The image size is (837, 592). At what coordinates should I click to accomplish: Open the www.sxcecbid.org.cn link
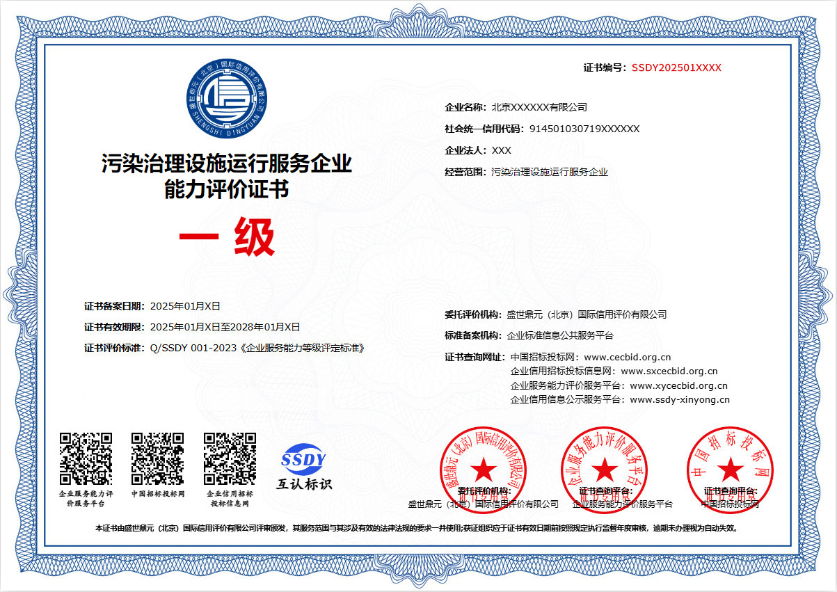tap(669, 371)
